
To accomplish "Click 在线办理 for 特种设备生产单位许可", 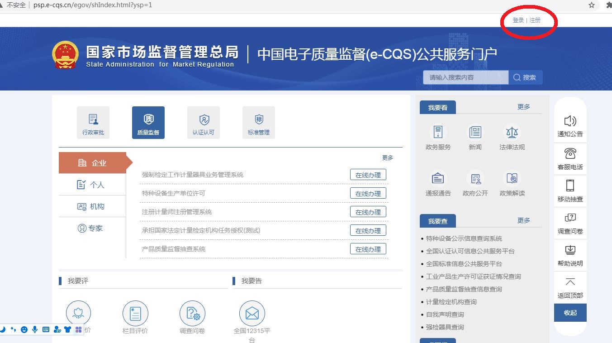I will click(x=368, y=194).
